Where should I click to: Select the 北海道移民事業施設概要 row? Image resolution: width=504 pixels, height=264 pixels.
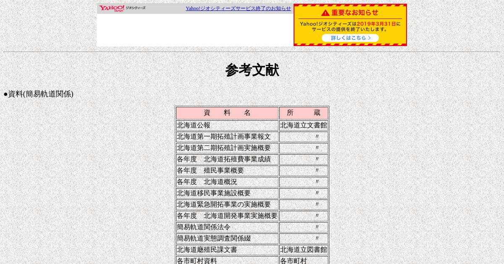coord(252,193)
